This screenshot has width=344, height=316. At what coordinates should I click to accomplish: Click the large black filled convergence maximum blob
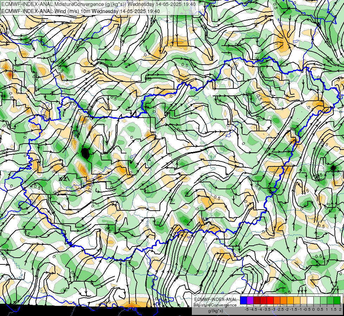click(85, 153)
